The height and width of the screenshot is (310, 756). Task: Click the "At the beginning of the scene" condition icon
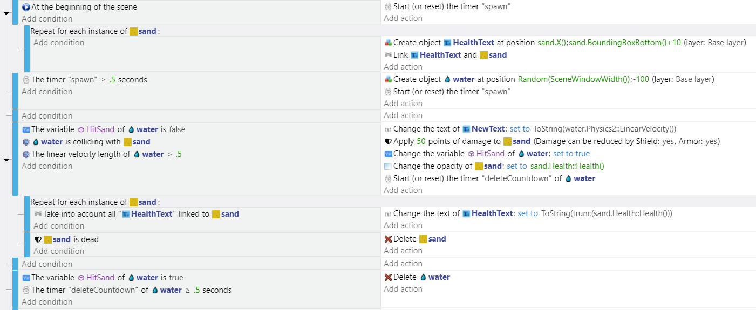click(x=26, y=8)
